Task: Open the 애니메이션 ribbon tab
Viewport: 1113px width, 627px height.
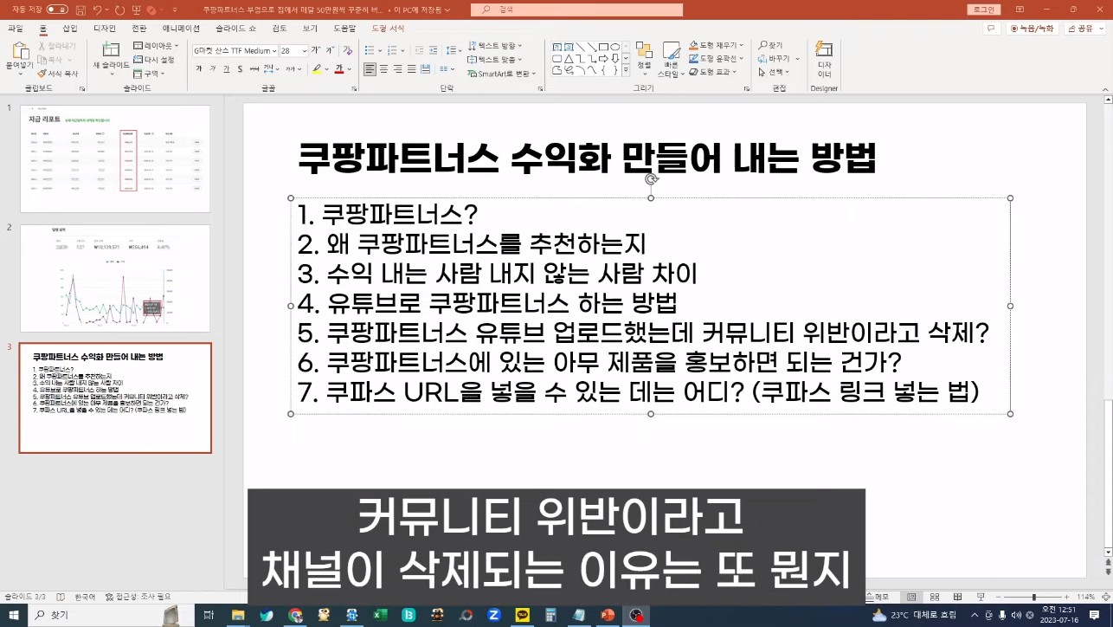Action: pyautogui.click(x=181, y=29)
